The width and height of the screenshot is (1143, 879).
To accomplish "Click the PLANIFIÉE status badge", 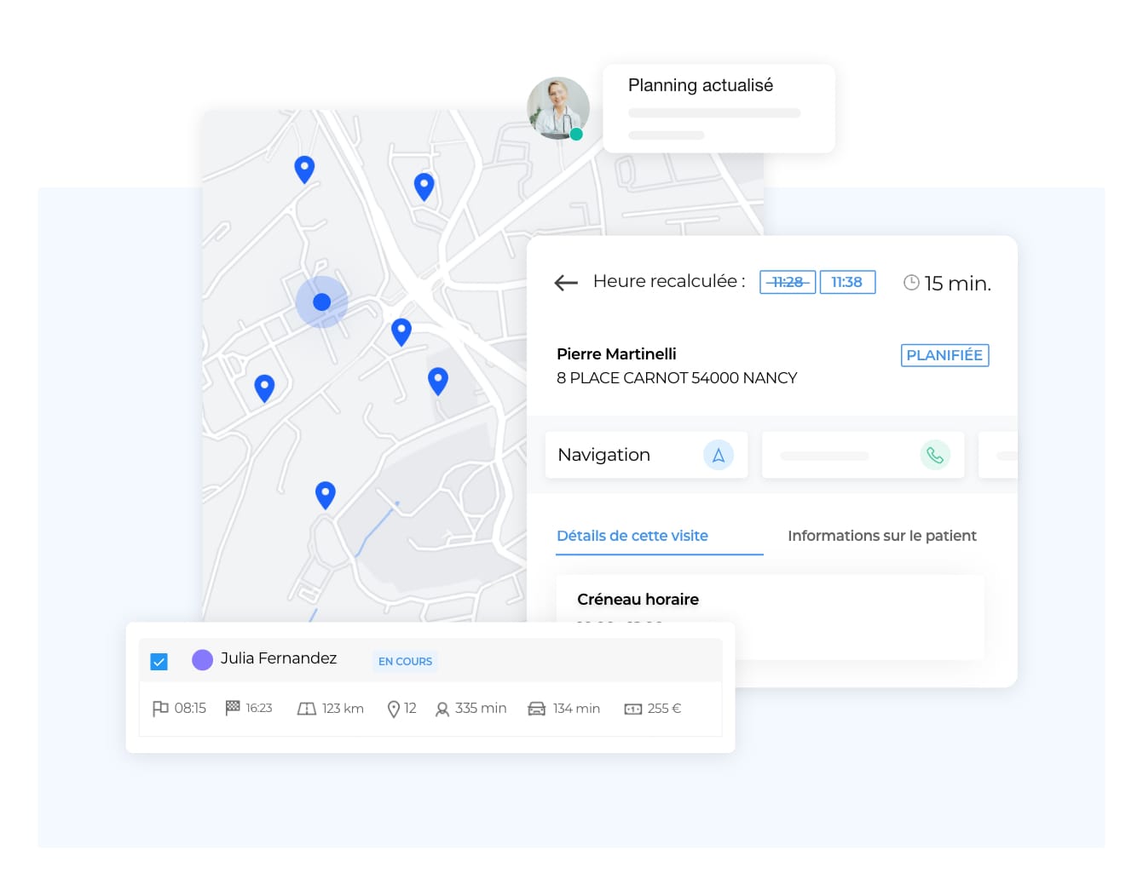I will click(x=944, y=355).
